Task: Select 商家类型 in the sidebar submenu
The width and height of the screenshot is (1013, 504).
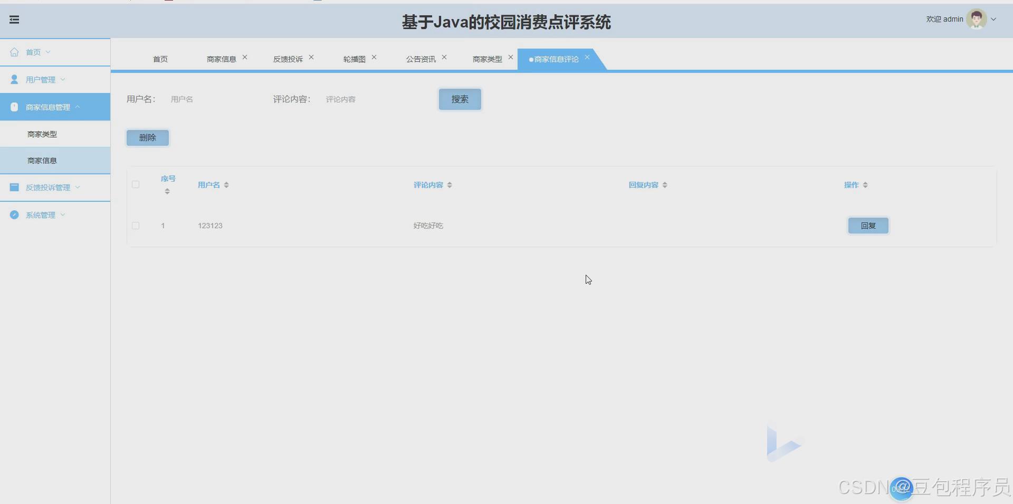Action: pos(42,134)
